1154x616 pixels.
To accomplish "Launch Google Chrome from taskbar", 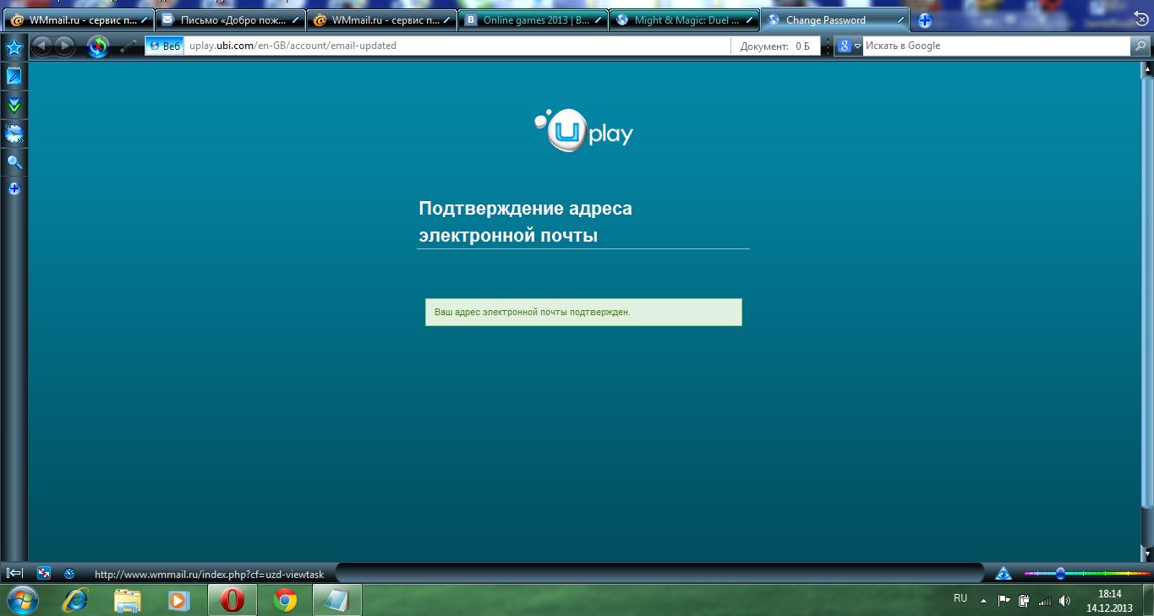I will point(286,600).
